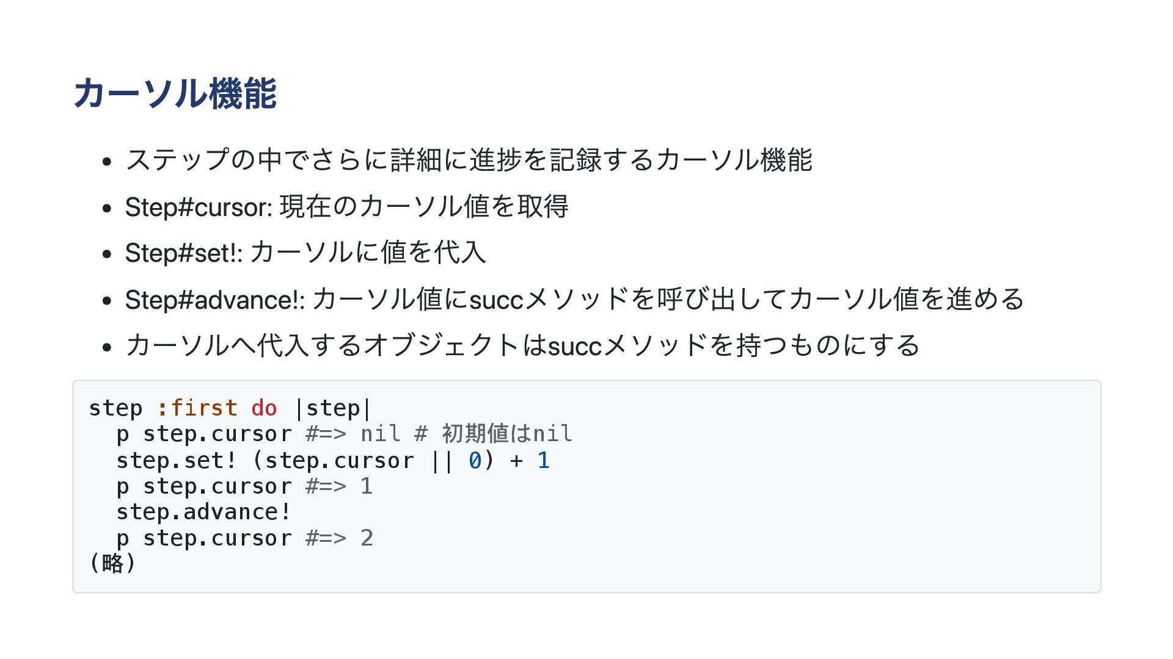This screenshot has width=1173, height=659.
Task: Click the #=> 1 comment output
Action: coord(339,486)
